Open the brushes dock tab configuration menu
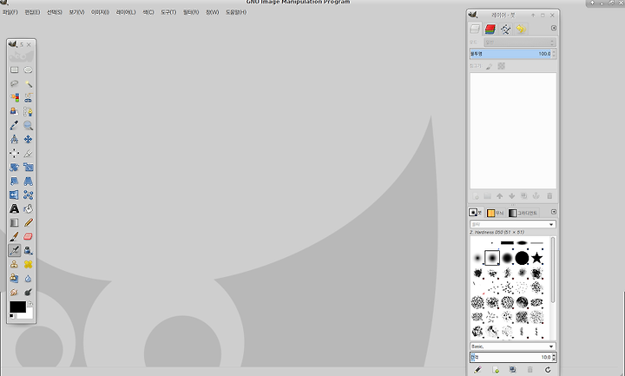625x376 pixels. 554,212
